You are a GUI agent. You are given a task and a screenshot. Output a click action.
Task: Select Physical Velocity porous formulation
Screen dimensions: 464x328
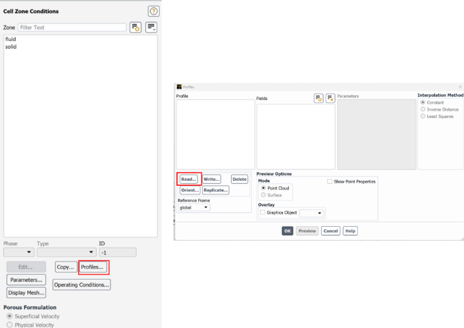tap(9, 324)
